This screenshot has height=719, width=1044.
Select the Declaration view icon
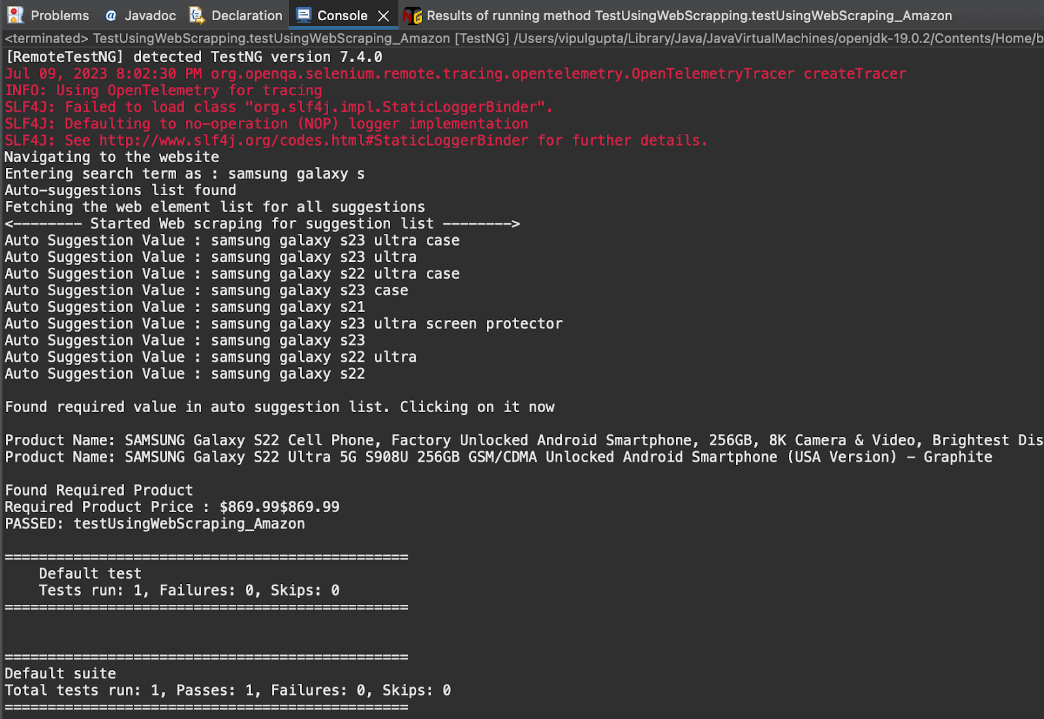coord(196,15)
